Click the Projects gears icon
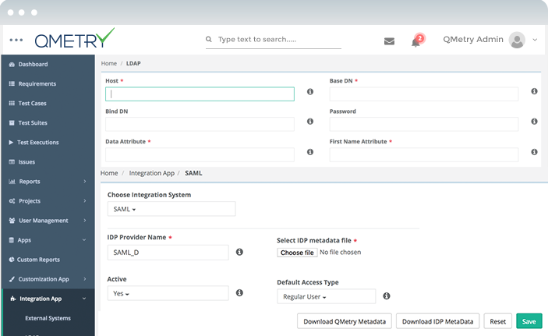Image resolution: width=548 pixels, height=336 pixels. tap(12, 201)
